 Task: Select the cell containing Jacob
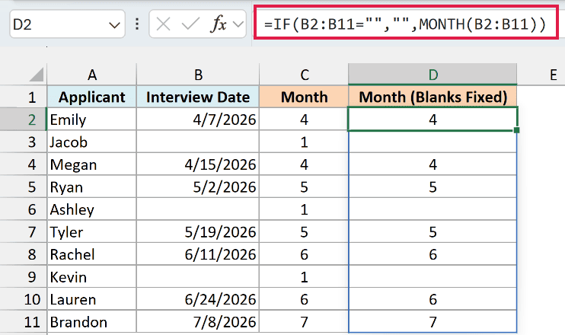click(92, 142)
